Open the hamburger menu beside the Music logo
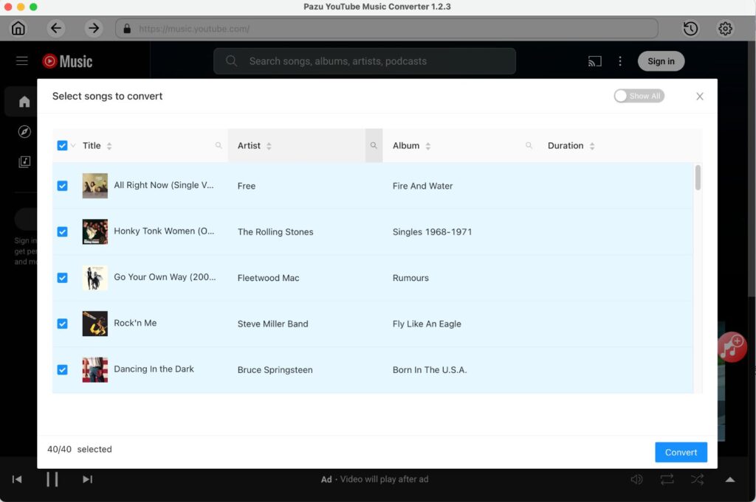 click(21, 61)
